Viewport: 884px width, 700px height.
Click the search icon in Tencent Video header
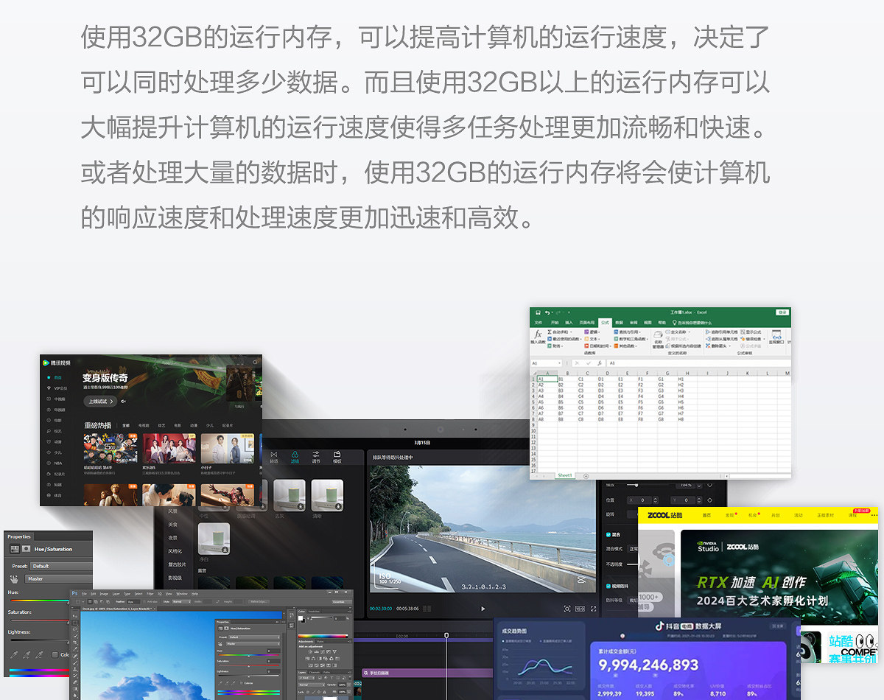[x=255, y=362]
